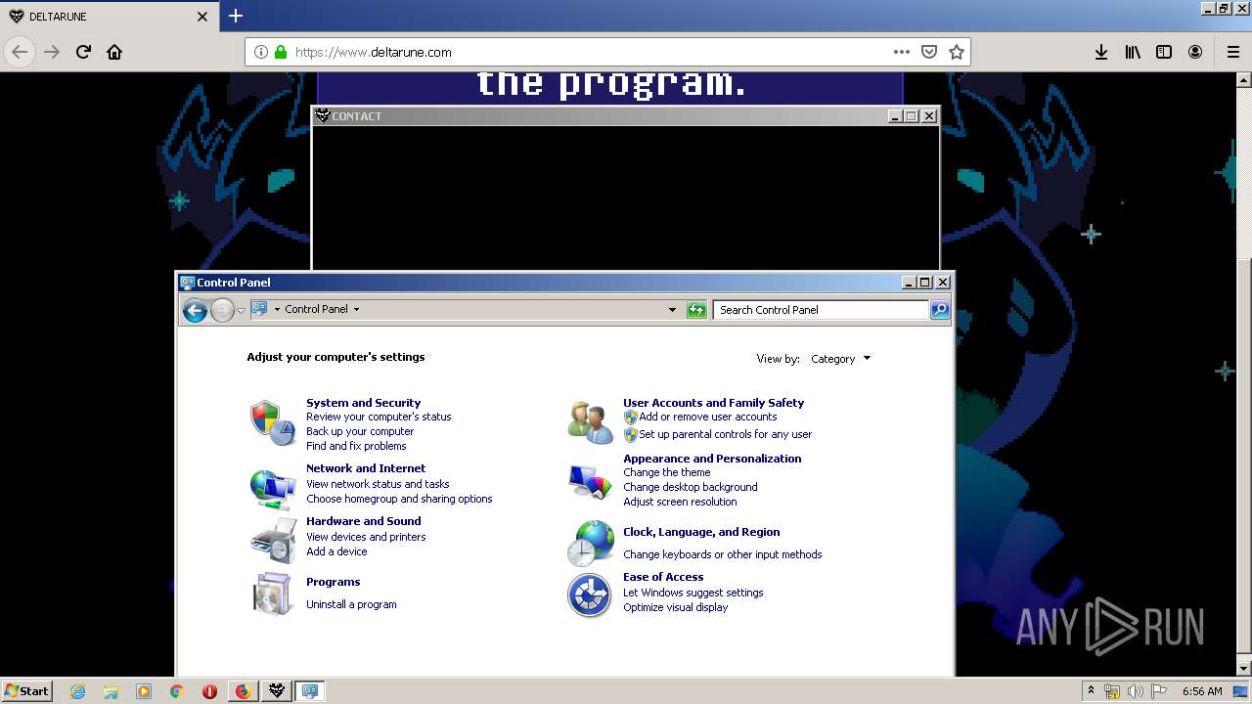The height and width of the screenshot is (704, 1252).
Task: Open Firefox page actions ellipsis
Action: coord(902,52)
